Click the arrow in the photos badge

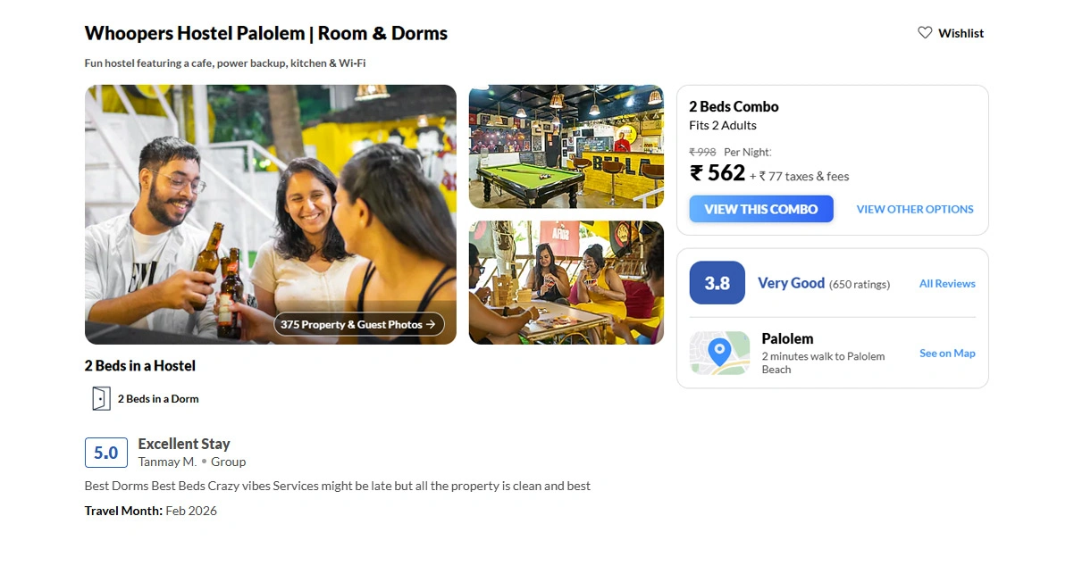tap(431, 325)
